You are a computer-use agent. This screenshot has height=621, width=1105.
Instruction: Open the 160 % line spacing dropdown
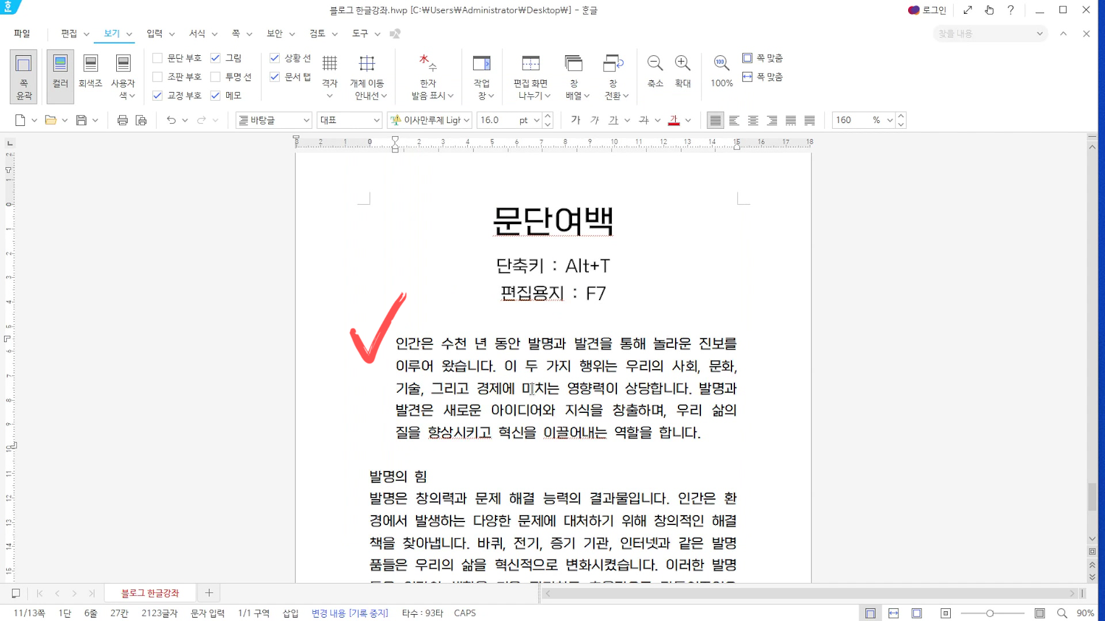coord(890,120)
